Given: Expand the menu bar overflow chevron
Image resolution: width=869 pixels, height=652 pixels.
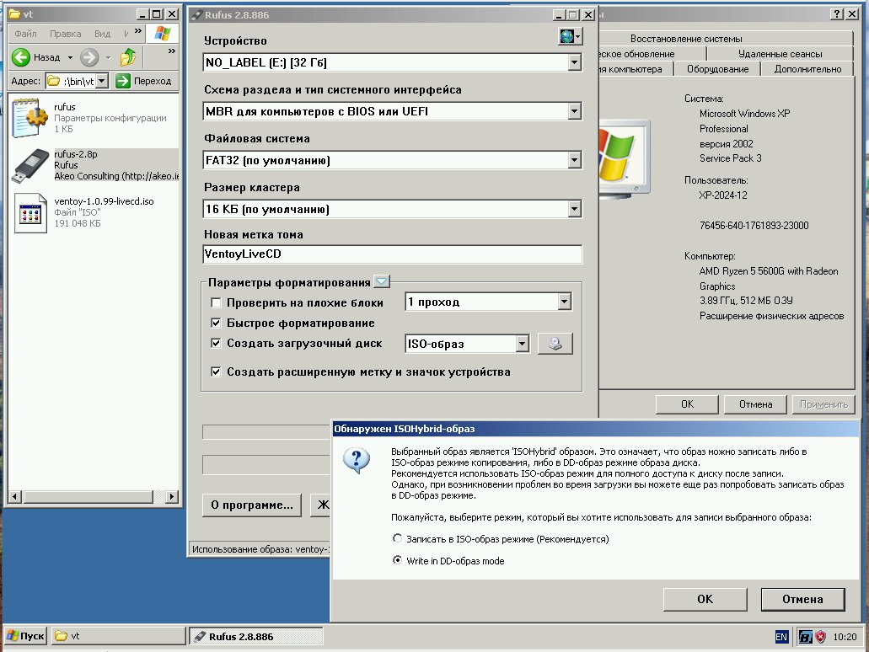Looking at the screenshot, I should pyautogui.click(x=138, y=31).
